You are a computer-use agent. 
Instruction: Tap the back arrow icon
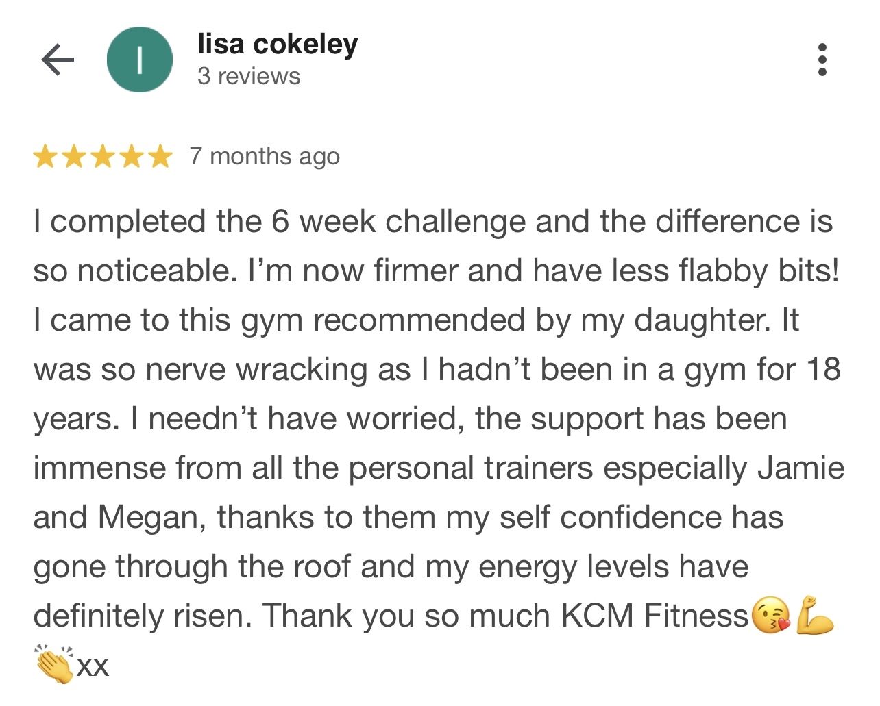click(x=58, y=60)
